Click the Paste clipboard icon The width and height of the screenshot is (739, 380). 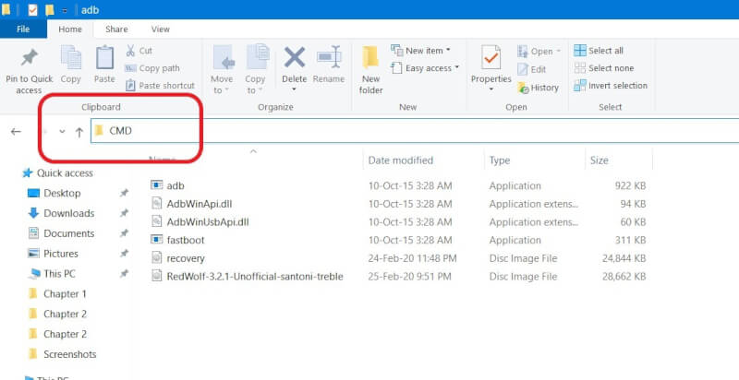pos(104,58)
